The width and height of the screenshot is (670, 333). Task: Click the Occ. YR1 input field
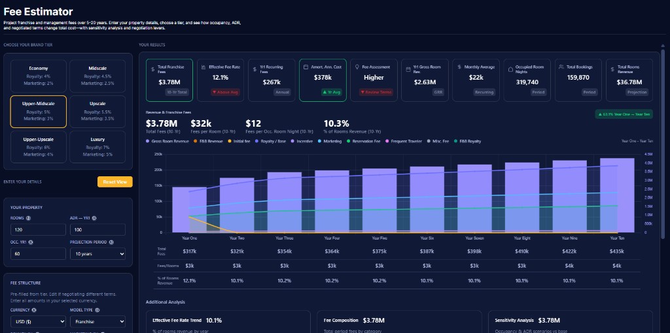38,254
